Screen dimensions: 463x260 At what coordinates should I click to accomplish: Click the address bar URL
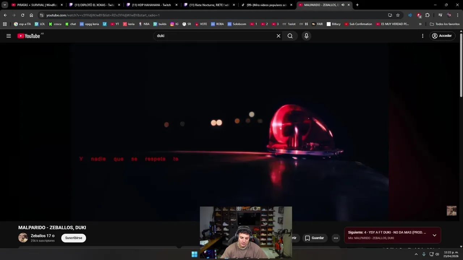point(103,15)
